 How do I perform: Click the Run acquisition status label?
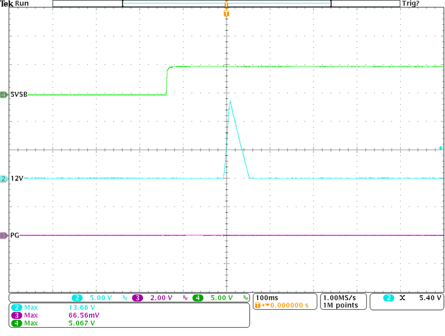coord(22,3)
